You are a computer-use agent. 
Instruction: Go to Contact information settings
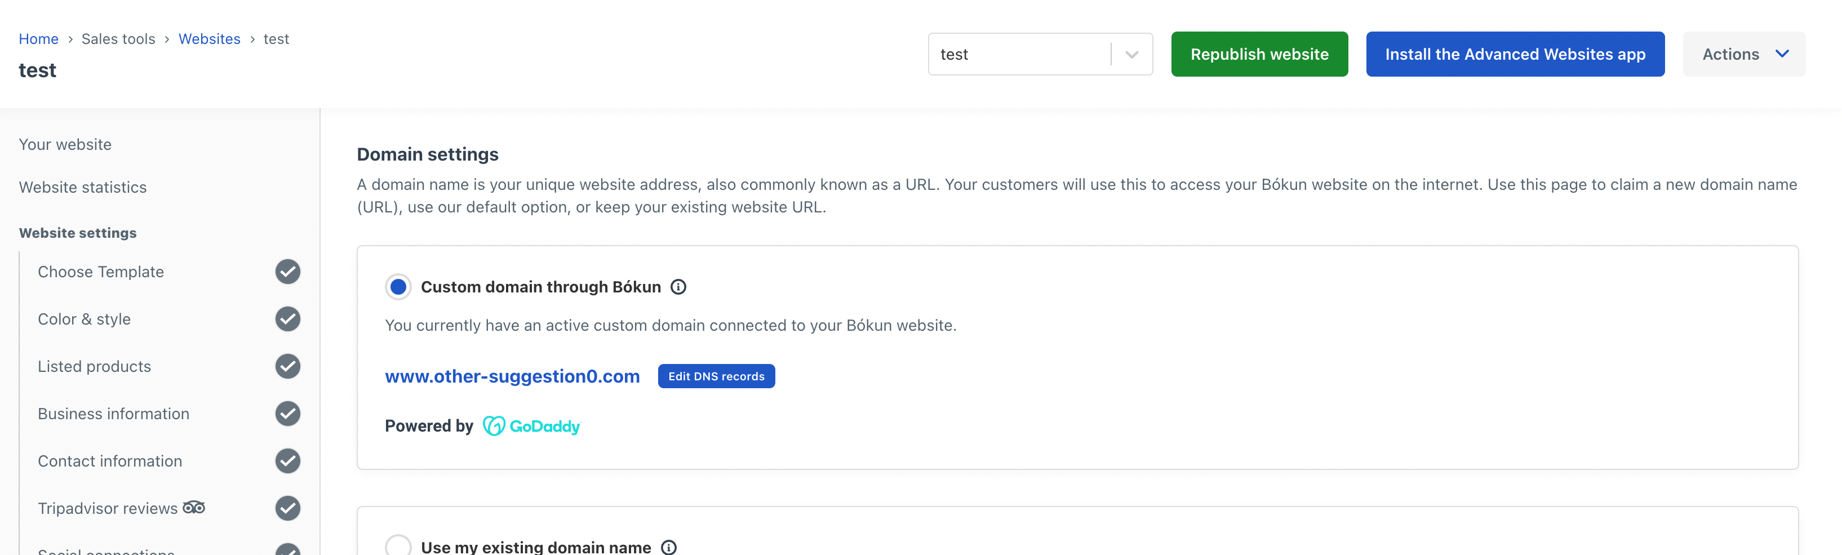(110, 461)
